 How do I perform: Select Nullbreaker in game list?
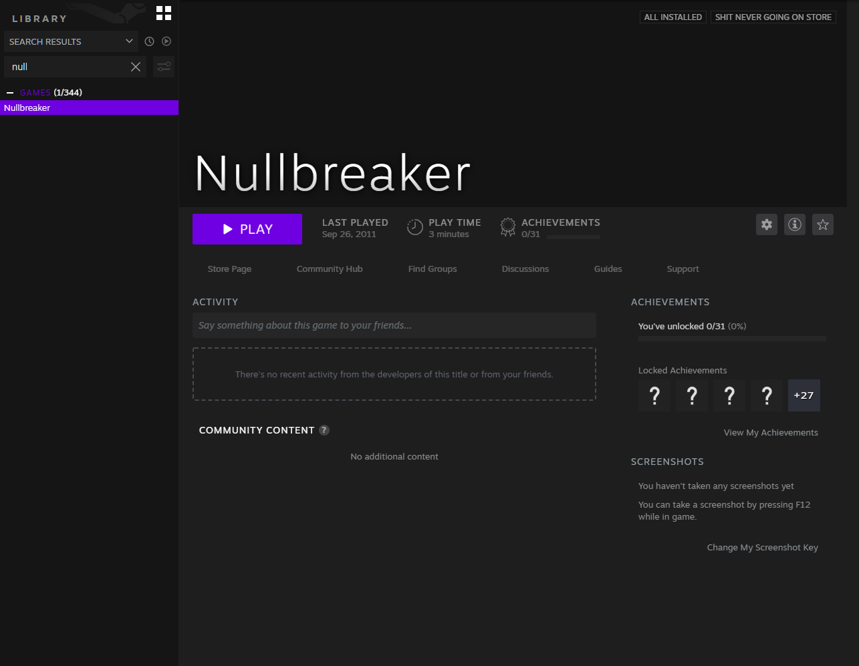(90, 108)
